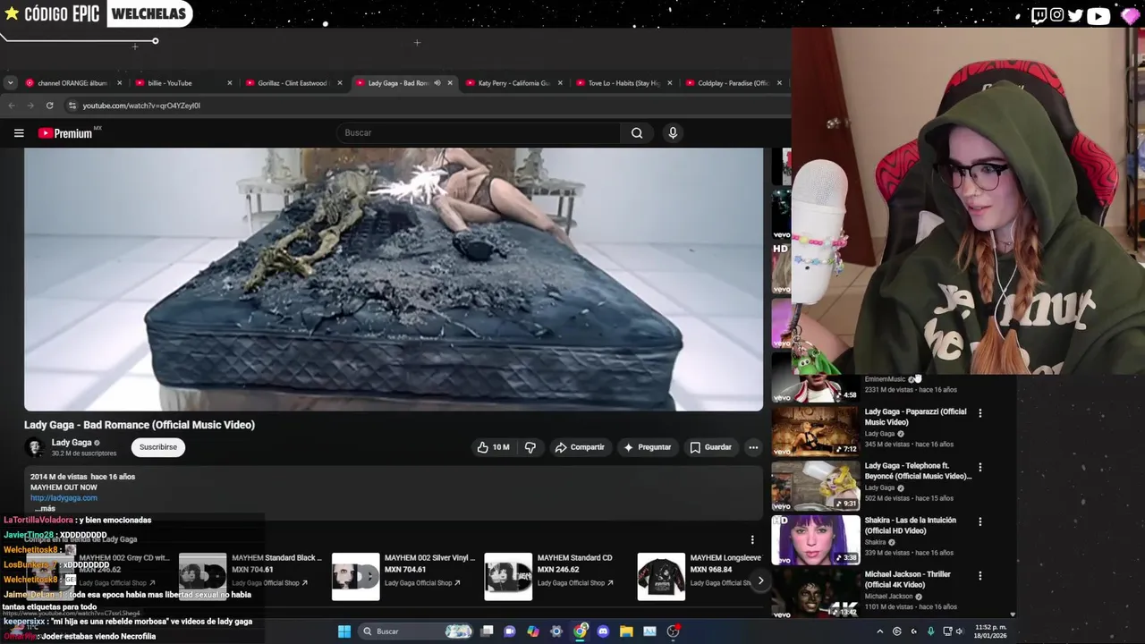
Task: Switch to the Tove Lo - Habits tab
Action: coord(623,83)
